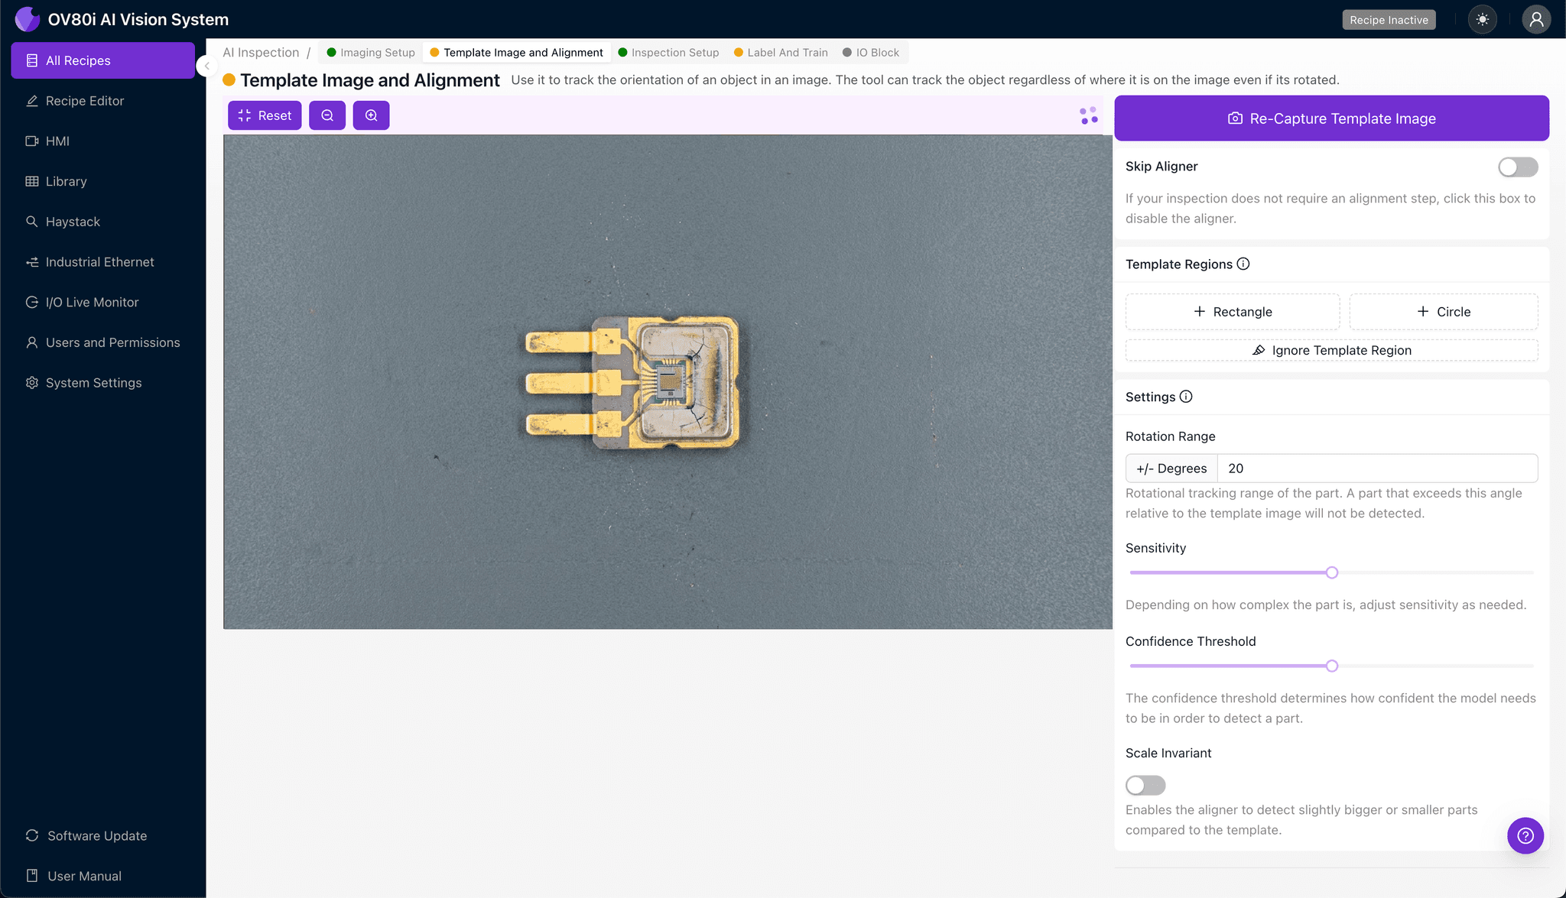This screenshot has height=898, width=1566.
Task: Zoom in the template image
Action: pyautogui.click(x=371, y=115)
